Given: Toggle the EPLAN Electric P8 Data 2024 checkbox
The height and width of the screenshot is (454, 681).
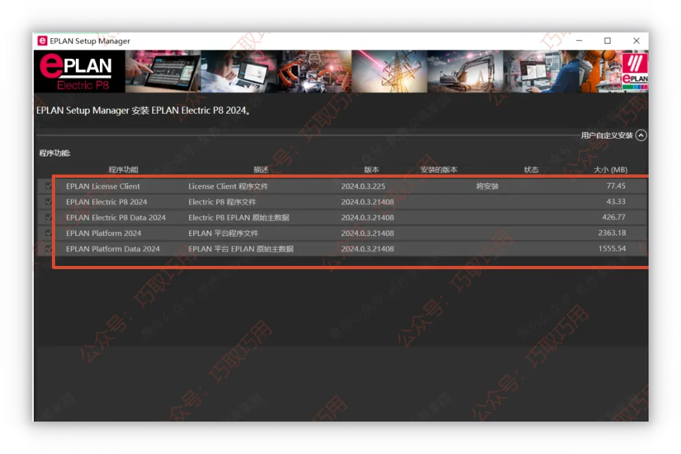Looking at the screenshot, I should pyautogui.click(x=48, y=217).
